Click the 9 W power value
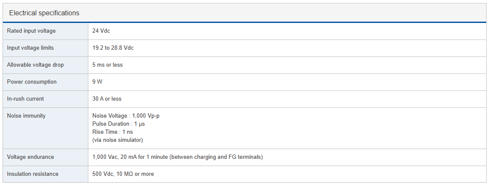The image size is (490, 186). (x=97, y=82)
